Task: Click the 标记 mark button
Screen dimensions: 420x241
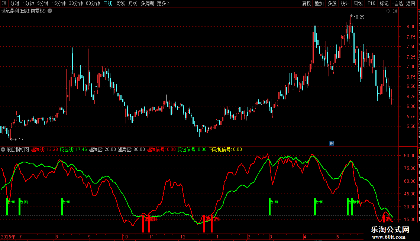Action: [x=384, y=3]
